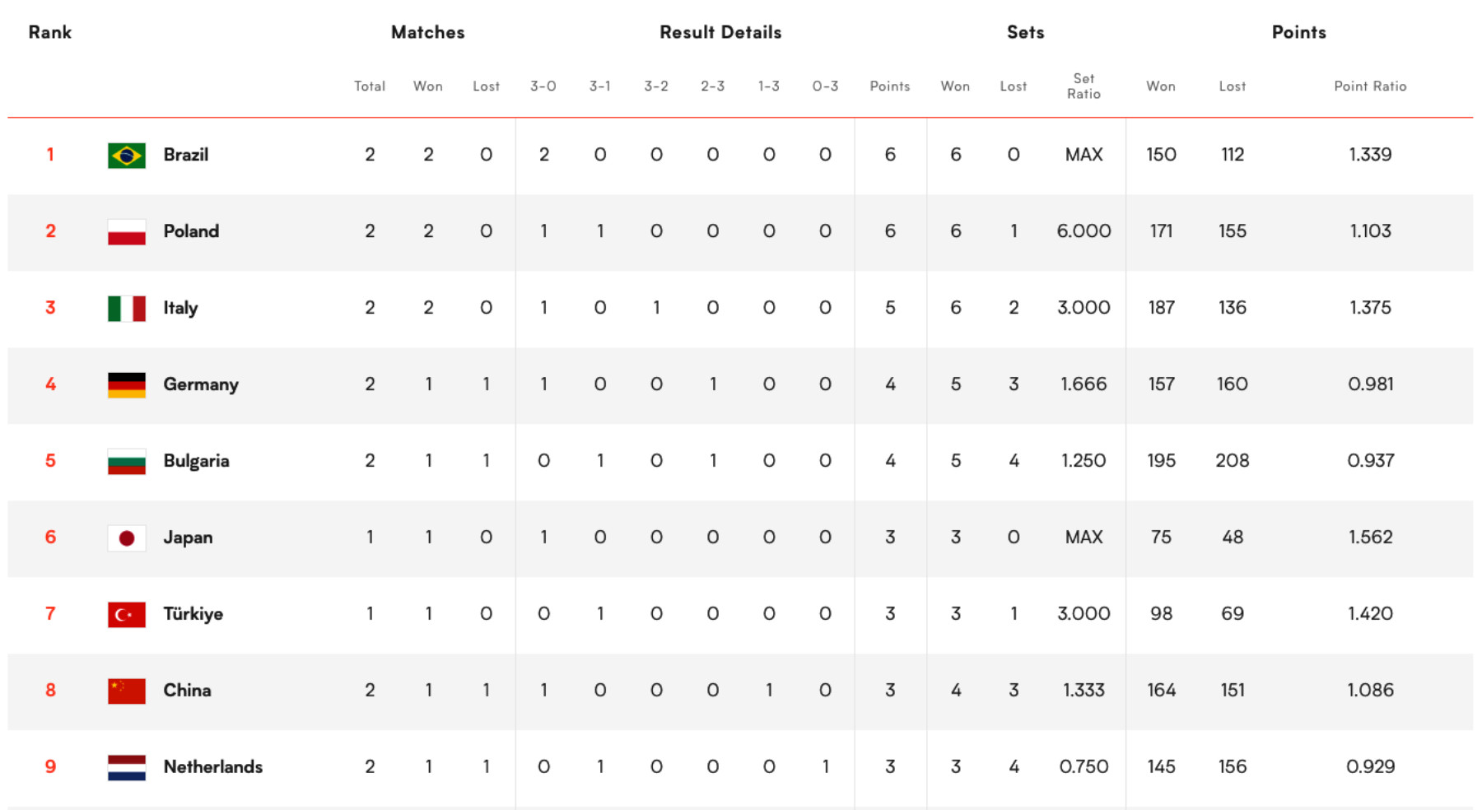Click the Rank column header
Screen dimensions: 1482x810
49,32
